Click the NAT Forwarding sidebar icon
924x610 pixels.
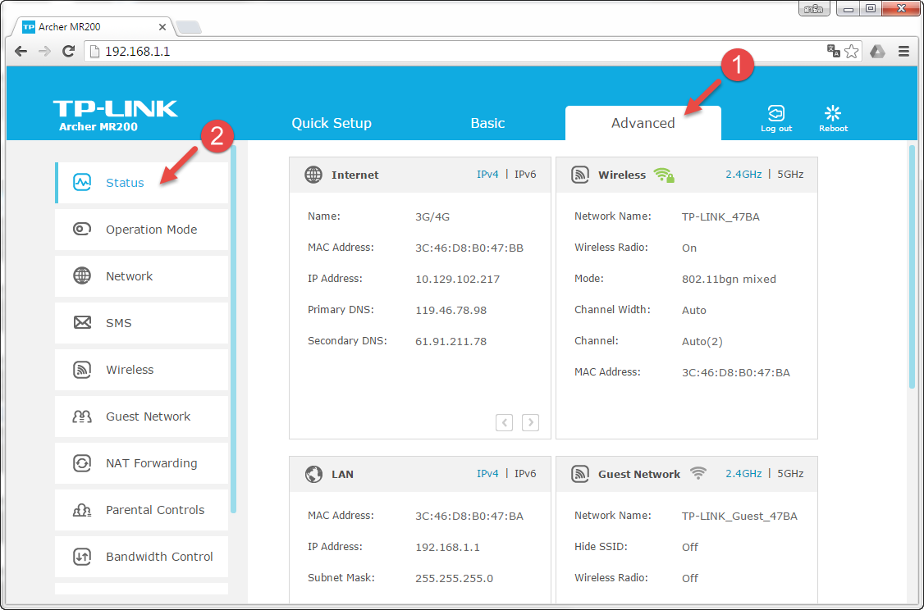pyautogui.click(x=82, y=462)
